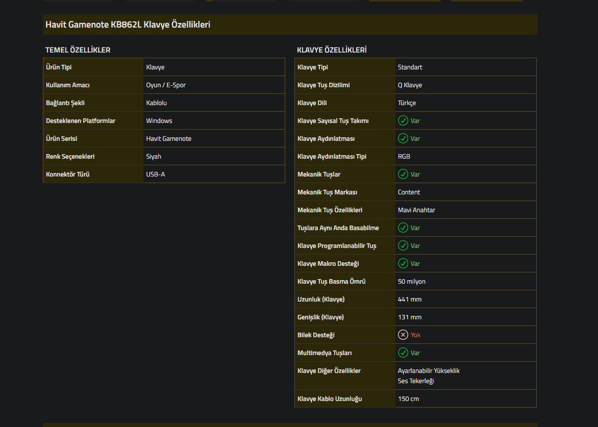Screen dimensions: 598x427
Task: Click the TEMEL ÖZELLİKLER section title
Action: 78,50
